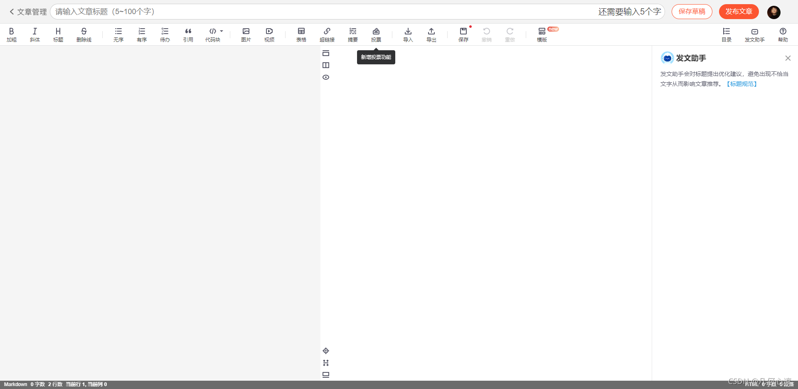Viewport: 798px width, 389px height.
Task: Save the article (保存)
Action: pyautogui.click(x=463, y=34)
